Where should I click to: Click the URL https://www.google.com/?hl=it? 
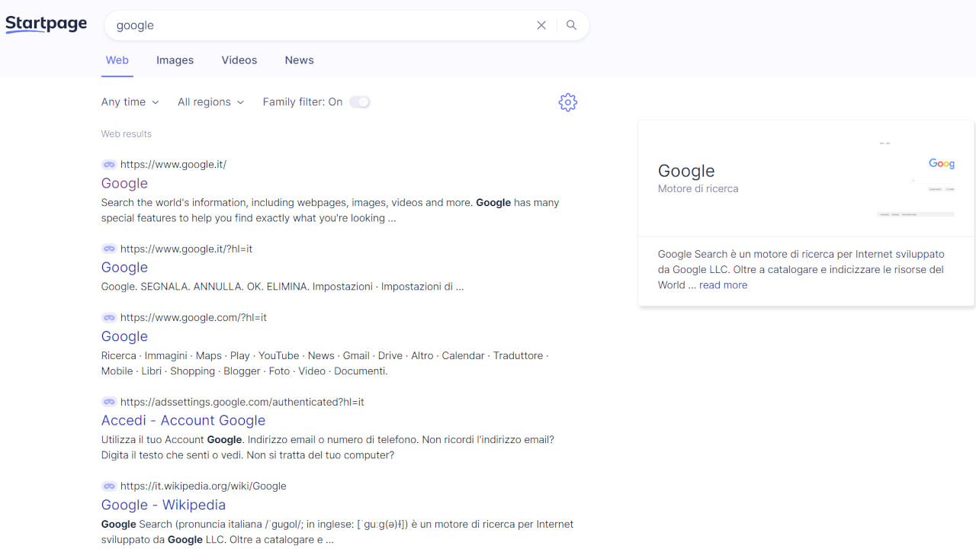(194, 317)
